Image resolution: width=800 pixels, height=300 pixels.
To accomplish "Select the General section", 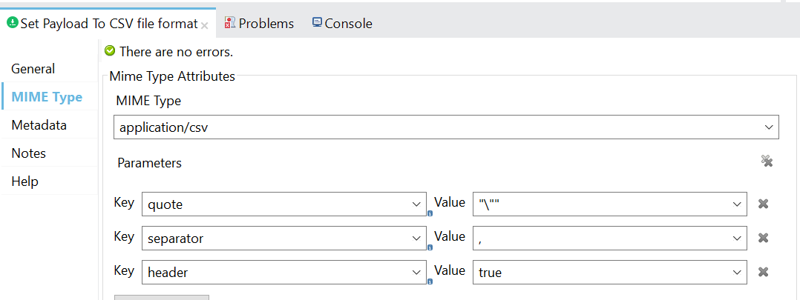I will coord(33,69).
